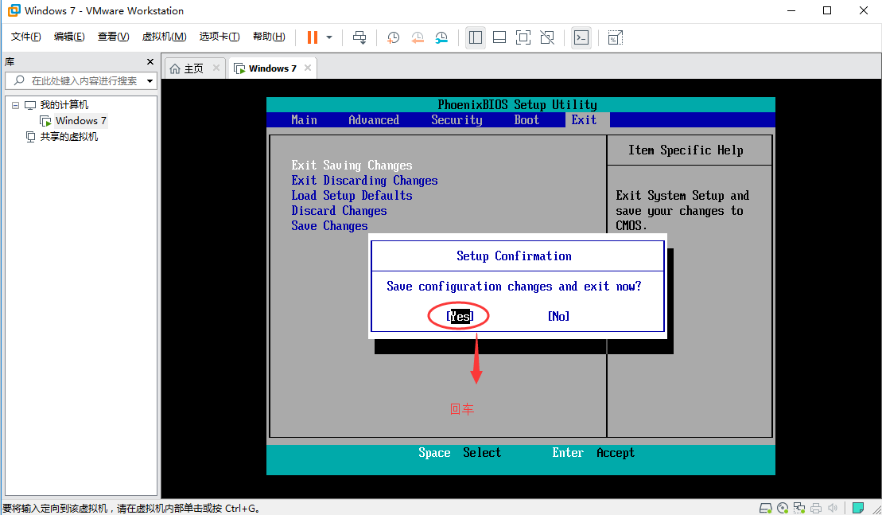
Task: Click Discard Changes option
Action: [339, 211]
